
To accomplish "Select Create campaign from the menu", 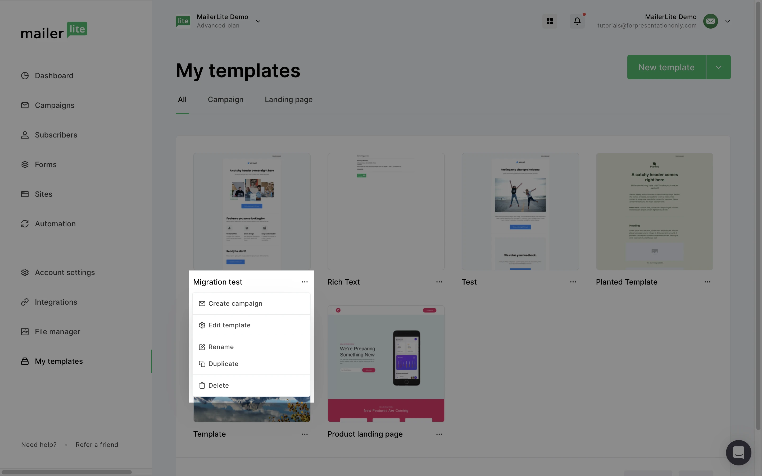I will click(235, 304).
